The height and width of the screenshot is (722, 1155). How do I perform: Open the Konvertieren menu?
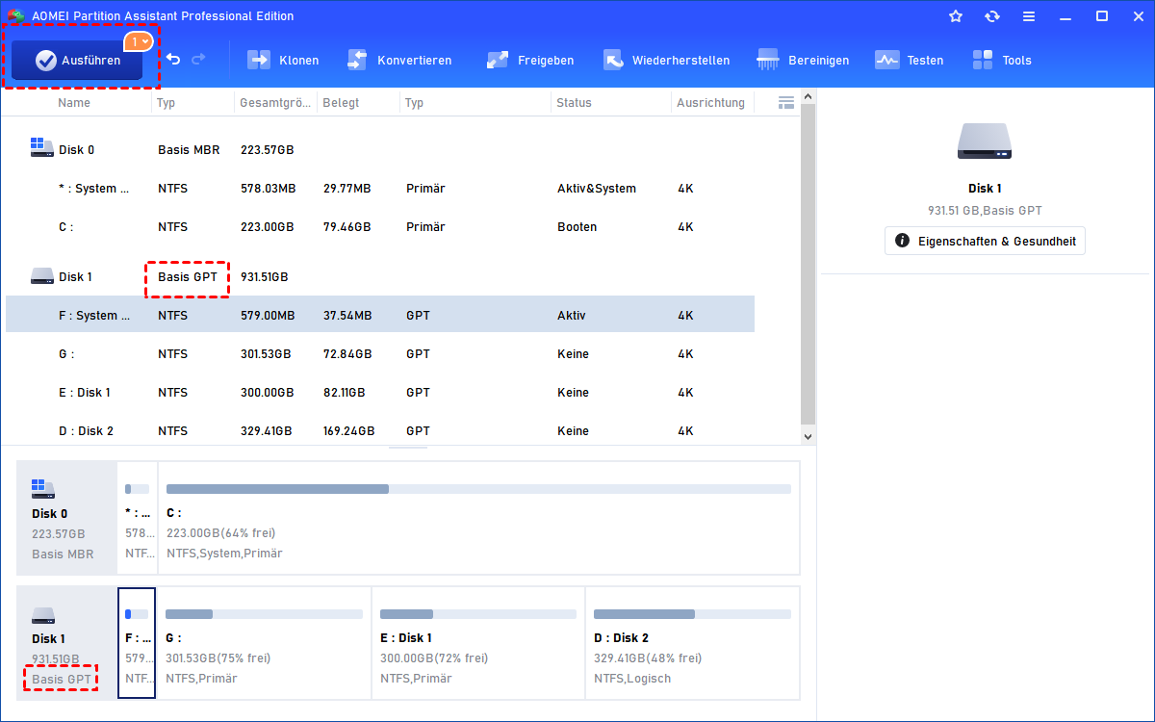tap(399, 61)
